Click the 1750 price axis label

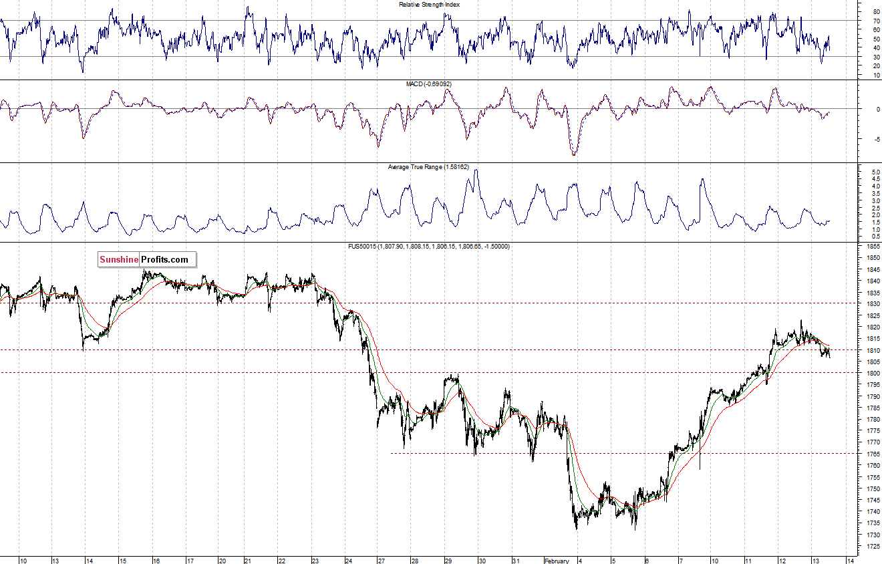click(x=873, y=488)
